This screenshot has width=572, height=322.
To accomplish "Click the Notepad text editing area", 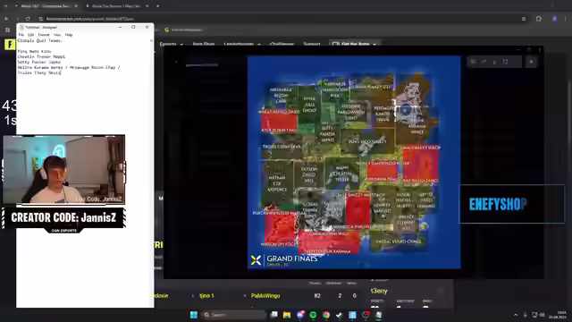I will tap(83, 173).
